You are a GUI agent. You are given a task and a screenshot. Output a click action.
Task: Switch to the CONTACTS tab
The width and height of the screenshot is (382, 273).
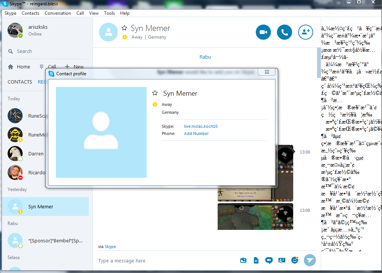20,82
